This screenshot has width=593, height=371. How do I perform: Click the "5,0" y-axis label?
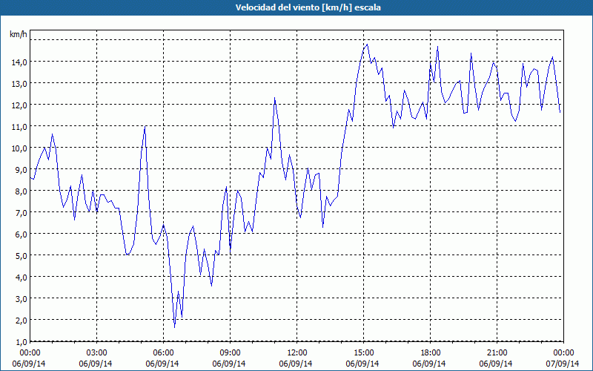[x=20, y=256]
